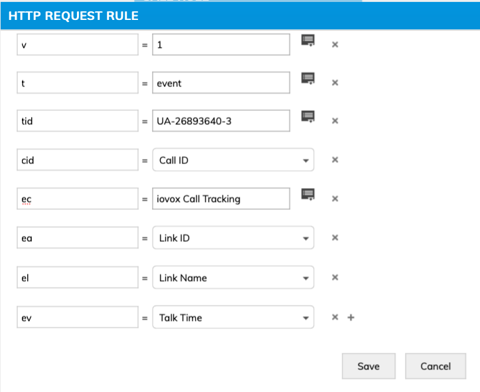Click the message icon beside UA-26893640-3
Screen dimensions: 480x392
pos(308,116)
